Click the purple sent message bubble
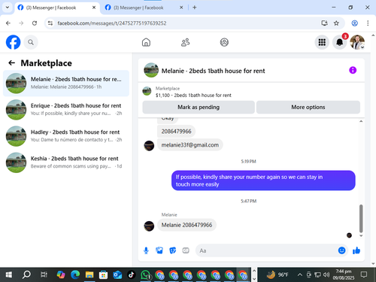This screenshot has height=282, width=376. (x=263, y=180)
